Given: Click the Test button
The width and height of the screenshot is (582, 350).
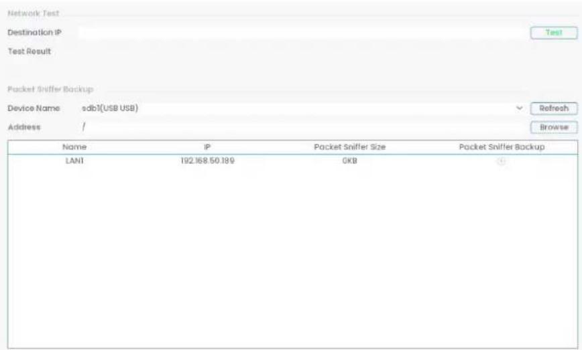Looking at the screenshot, I should point(554,33).
